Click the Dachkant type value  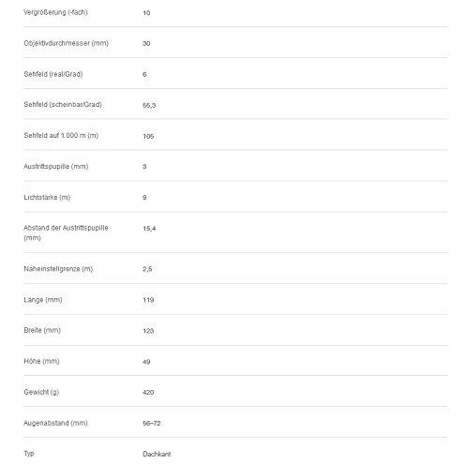tap(157, 454)
